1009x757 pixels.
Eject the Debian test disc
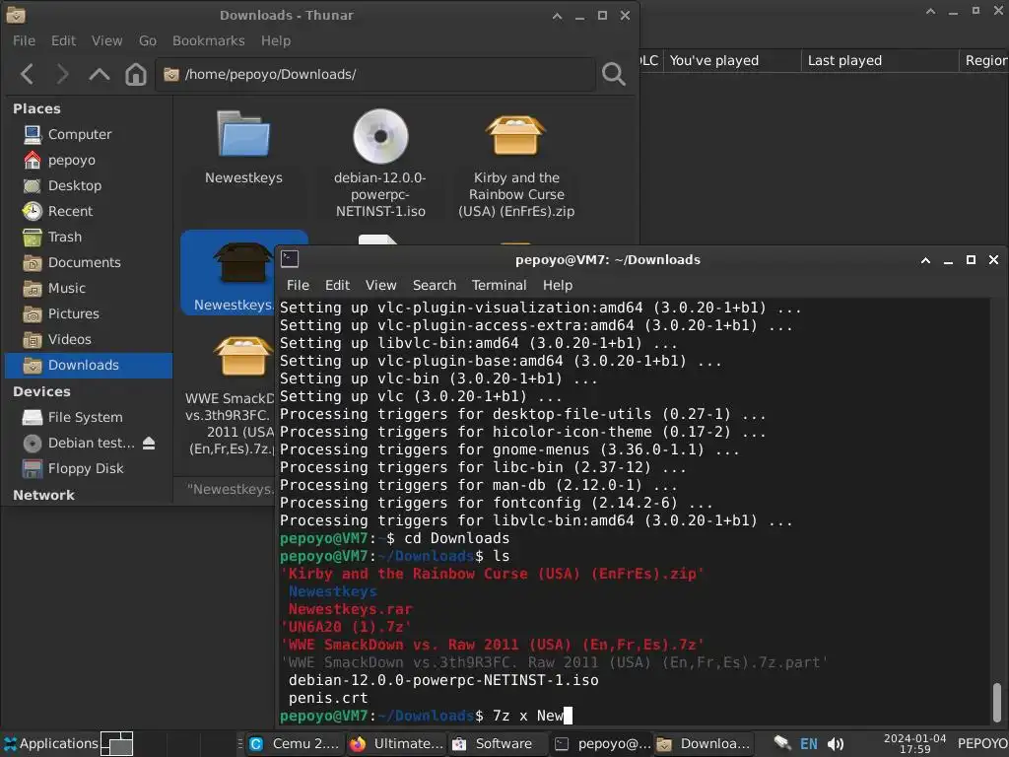point(150,443)
